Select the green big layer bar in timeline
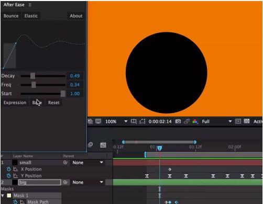 [188, 183]
